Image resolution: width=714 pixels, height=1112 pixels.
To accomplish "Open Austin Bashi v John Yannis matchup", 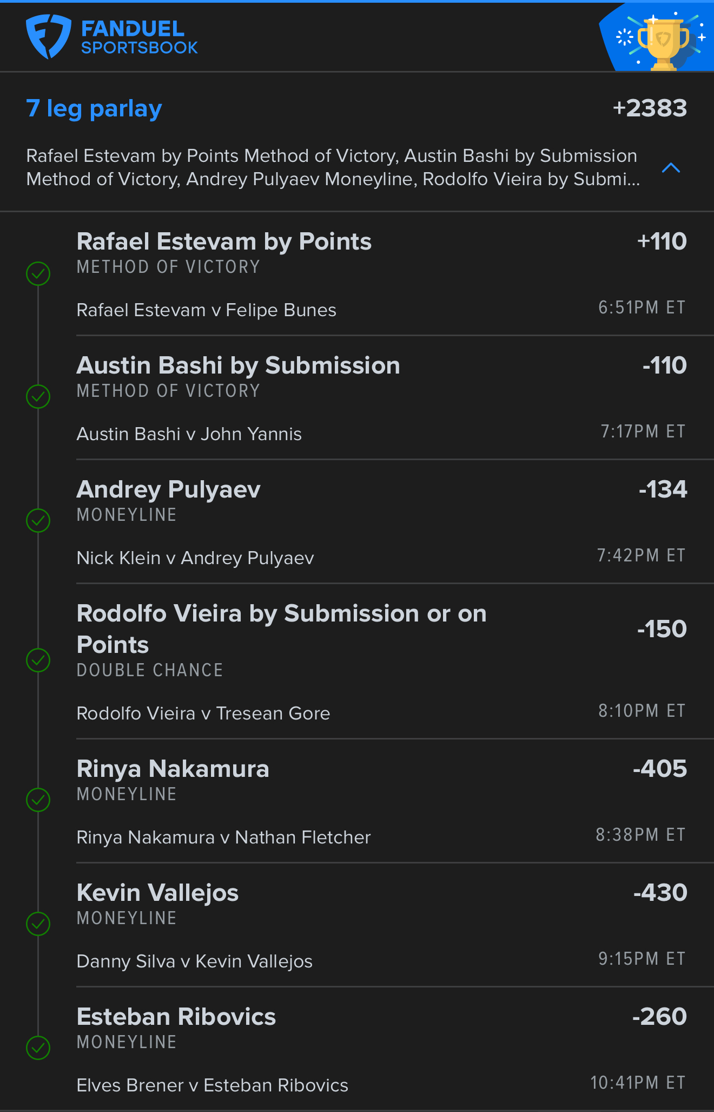I will [x=189, y=434].
